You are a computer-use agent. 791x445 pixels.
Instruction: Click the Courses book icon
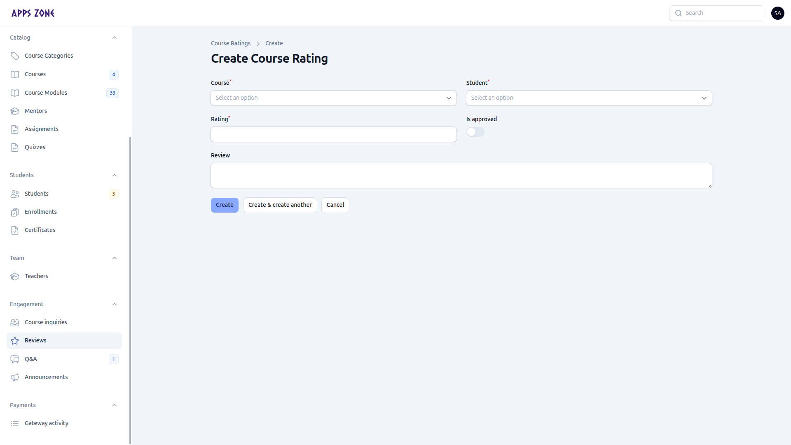click(15, 75)
